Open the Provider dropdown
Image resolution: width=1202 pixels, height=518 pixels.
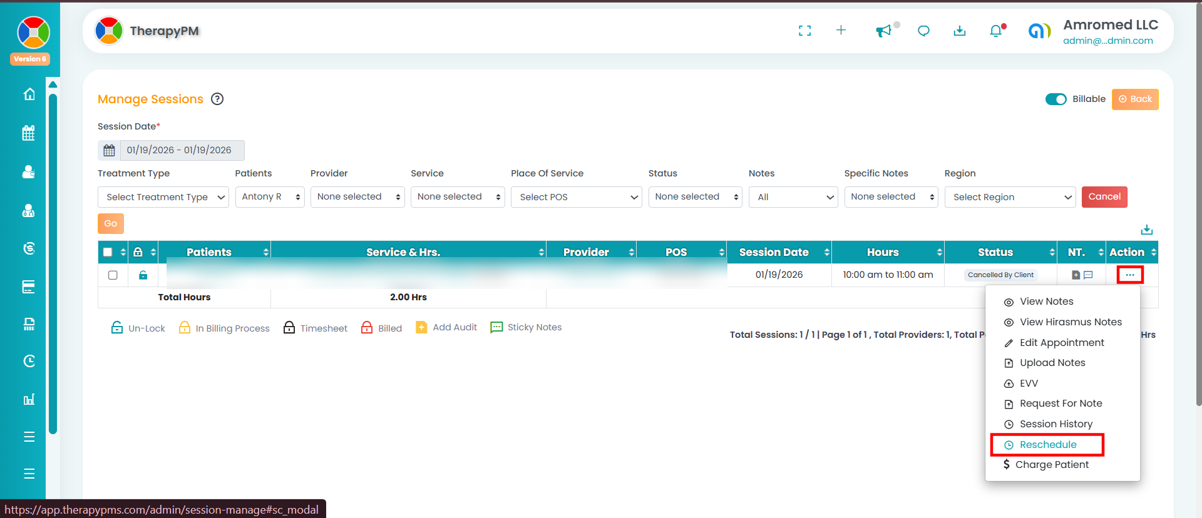click(x=357, y=197)
